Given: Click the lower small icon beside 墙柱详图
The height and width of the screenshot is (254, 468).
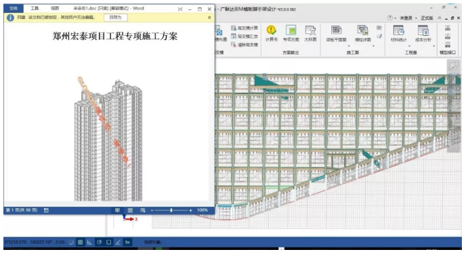Looking at the screenshot, I should click(x=379, y=36).
